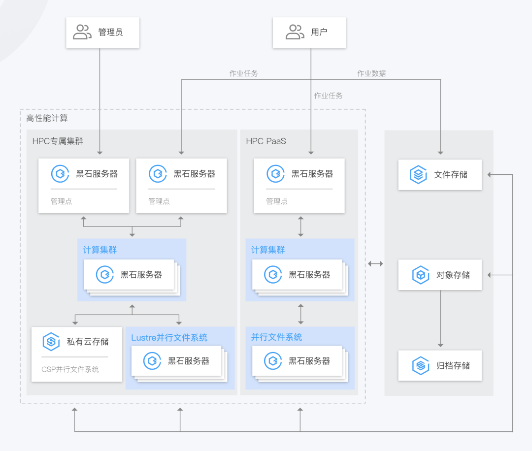Click the 黑石服务器 icon of HPC PaaS 管理点
Image resolution: width=532 pixels, height=451 pixels.
pos(275,174)
